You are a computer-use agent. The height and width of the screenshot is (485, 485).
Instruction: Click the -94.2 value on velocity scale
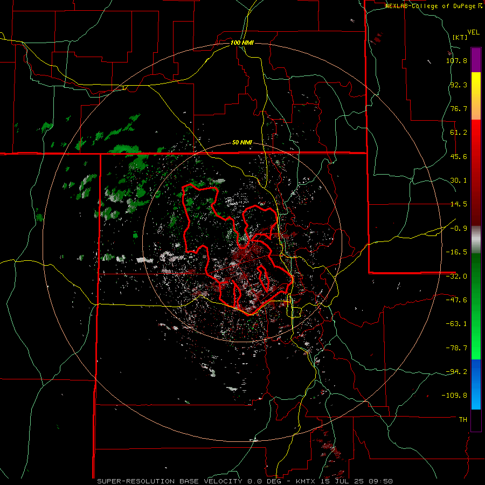456,371
